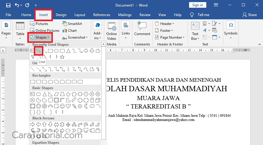Pick the up block arrow in Block Arrows
The width and height of the screenshot is (263, 145).
(45, 124)
